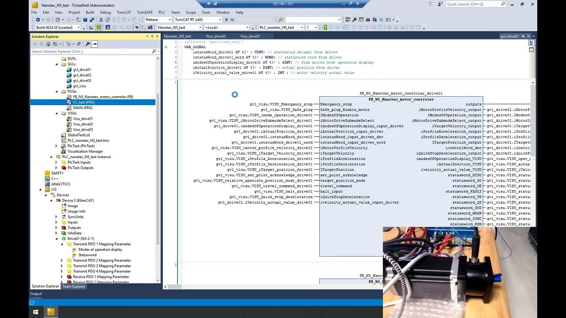Image resolution: width=566 pixels, height=318 pixels.
Task: Click the Find in Files toolbar icon
Action: pos(281,19)
